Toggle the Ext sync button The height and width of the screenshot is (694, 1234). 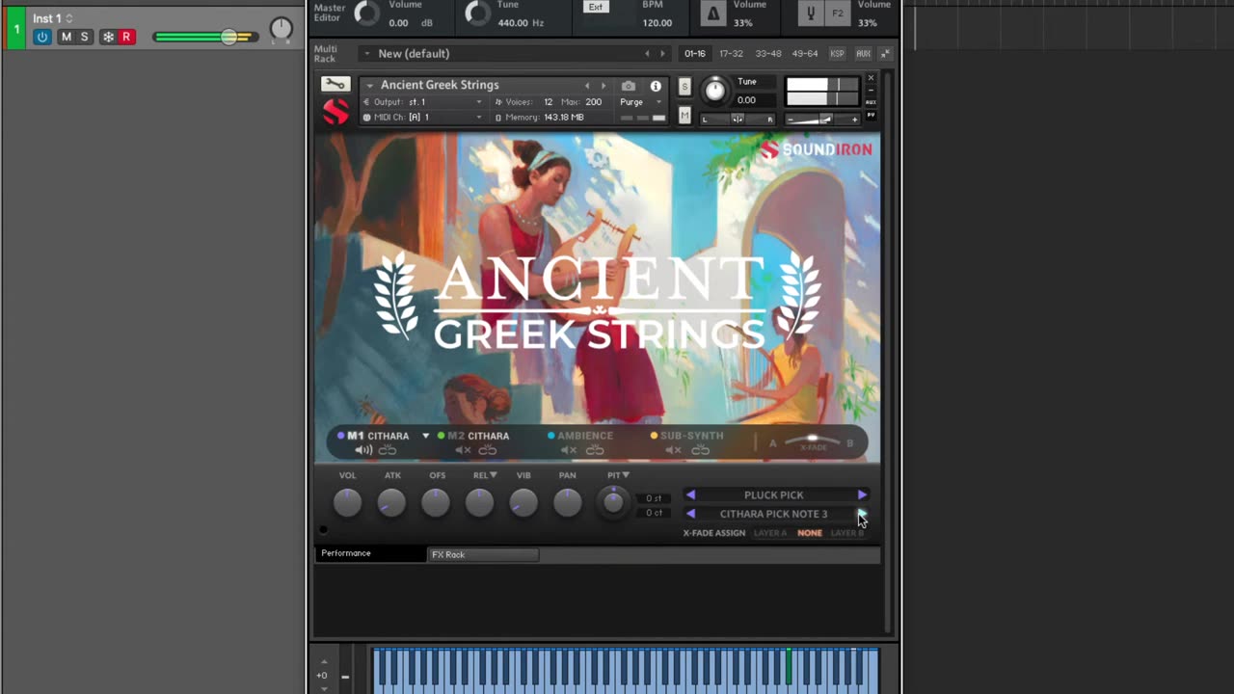pyautogui.click(x=596, y=7)
